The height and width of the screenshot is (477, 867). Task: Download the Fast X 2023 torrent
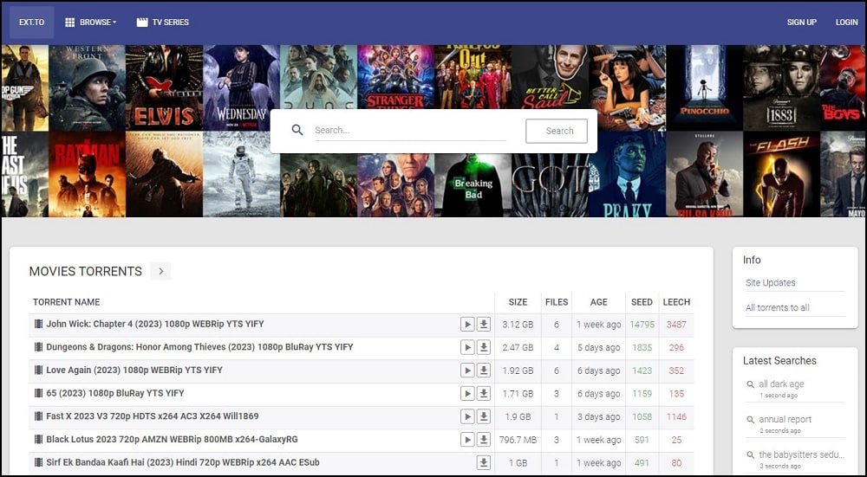click(x=484, y=416)
